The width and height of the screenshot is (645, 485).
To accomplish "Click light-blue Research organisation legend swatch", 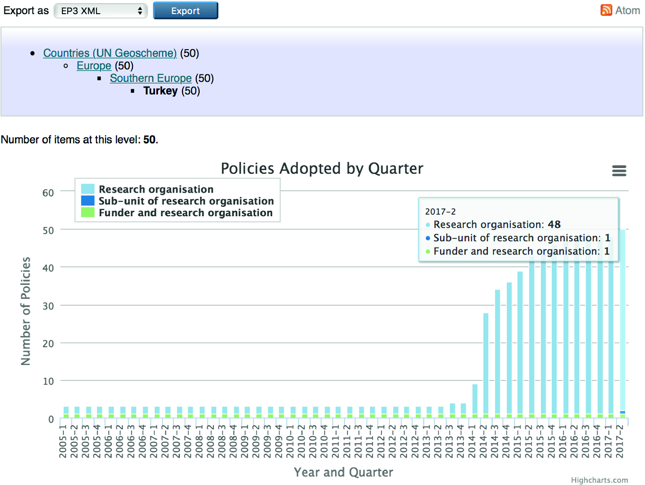I will coord(88,189).
